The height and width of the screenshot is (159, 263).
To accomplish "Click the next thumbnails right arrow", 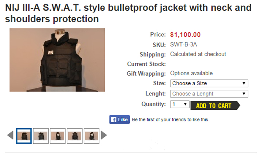I will click(x=104, y=135).
